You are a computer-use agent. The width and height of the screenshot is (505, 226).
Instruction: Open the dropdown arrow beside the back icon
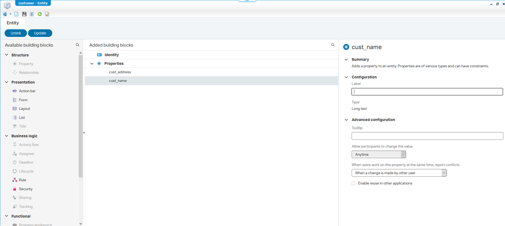click(x=11, y=14)
